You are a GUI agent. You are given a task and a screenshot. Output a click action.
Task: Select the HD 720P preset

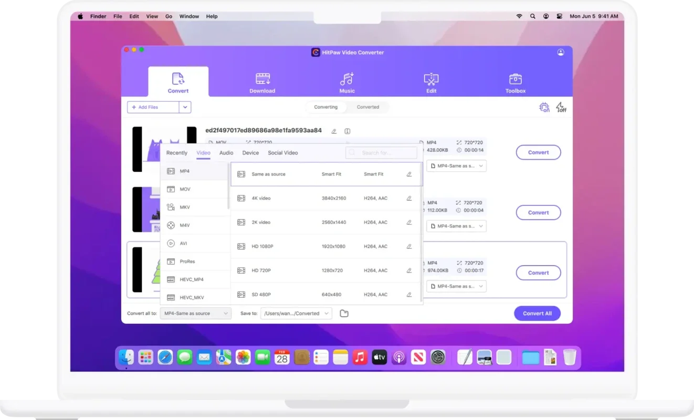point(325,271)
